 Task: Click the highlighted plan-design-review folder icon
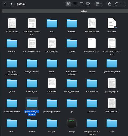[32, 103]
